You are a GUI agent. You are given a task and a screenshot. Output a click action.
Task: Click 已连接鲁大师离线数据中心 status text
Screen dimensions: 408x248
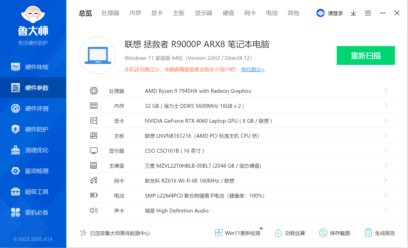coord(120,233)
